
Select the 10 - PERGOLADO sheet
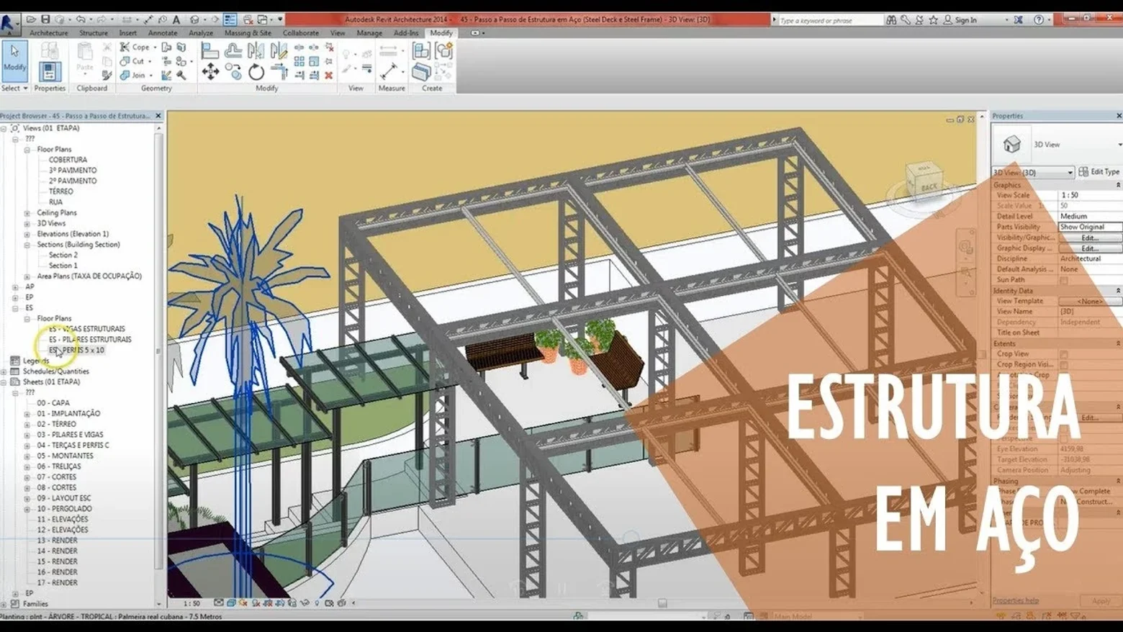pos(64,509)
